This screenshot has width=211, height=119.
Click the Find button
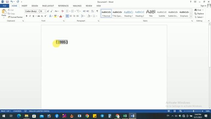(x=198, y=10)
